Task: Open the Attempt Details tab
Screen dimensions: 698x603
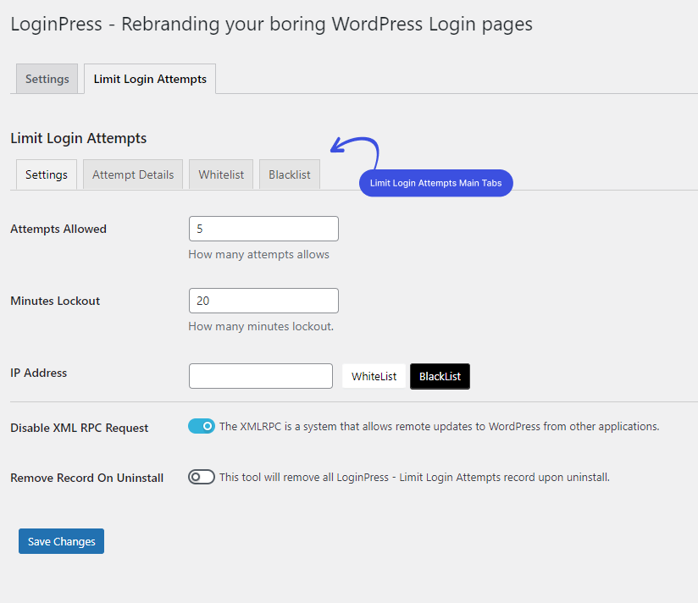Action: pyautogui.click(x=133, y=174)
